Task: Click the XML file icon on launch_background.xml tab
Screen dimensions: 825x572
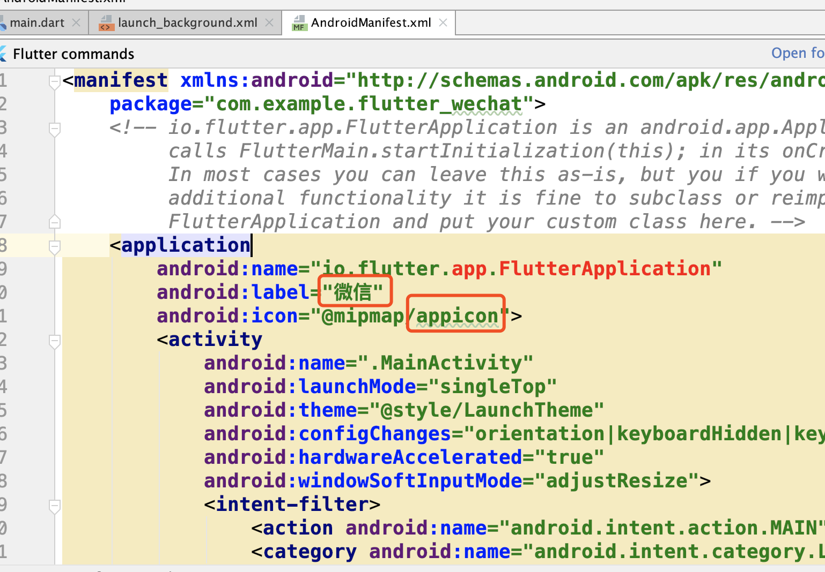Action: [x=106, y=23]
